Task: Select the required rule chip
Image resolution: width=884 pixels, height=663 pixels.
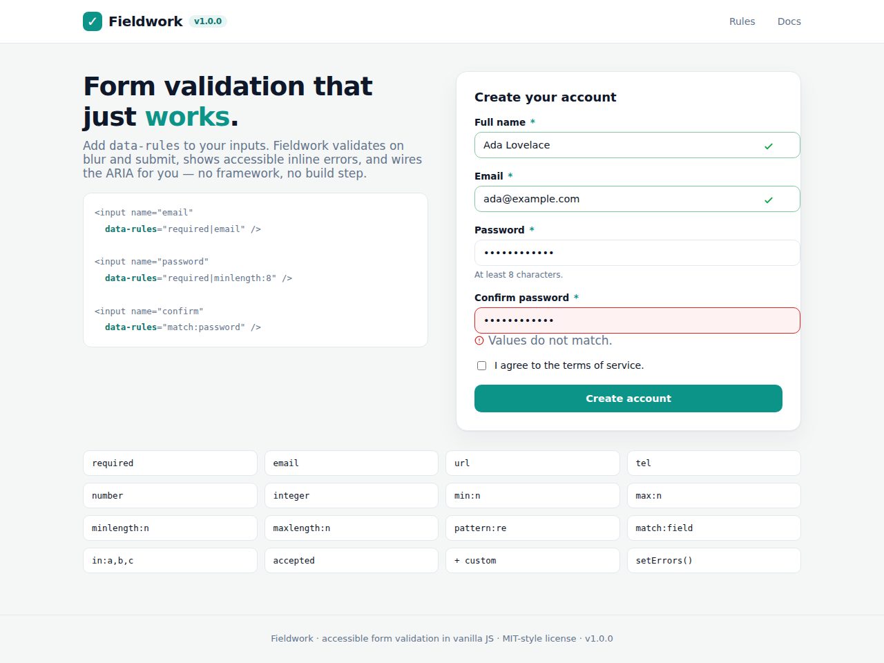Action: click(170, 463)
